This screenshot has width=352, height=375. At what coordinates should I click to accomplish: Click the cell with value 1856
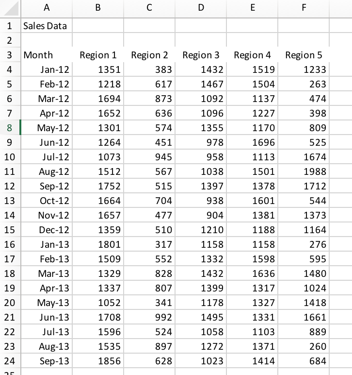98,361
